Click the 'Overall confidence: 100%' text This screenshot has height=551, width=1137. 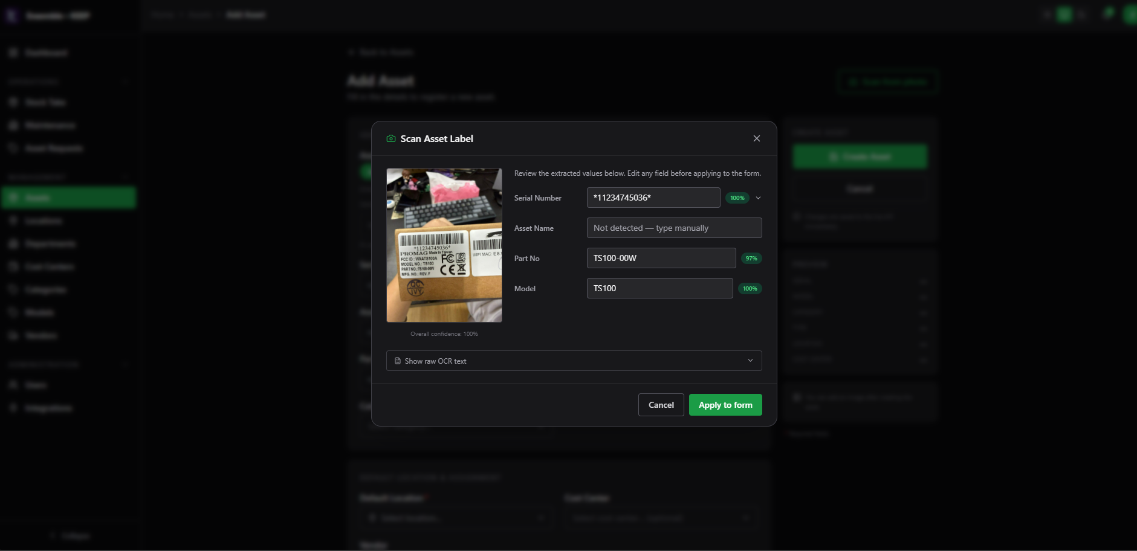pyautogui.click(x=444, y=334)
